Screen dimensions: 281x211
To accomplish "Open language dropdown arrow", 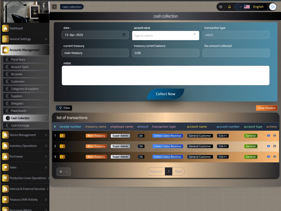I will 241,7.
